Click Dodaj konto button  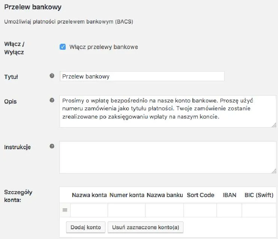pyautogui.click(x=86, y=227)
